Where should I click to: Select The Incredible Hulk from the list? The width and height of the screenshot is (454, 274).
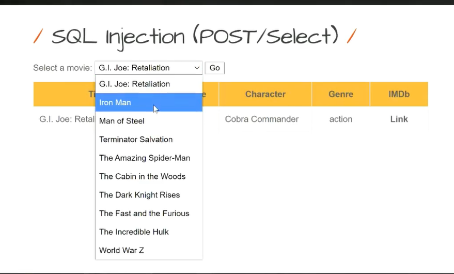pos(134,232)
